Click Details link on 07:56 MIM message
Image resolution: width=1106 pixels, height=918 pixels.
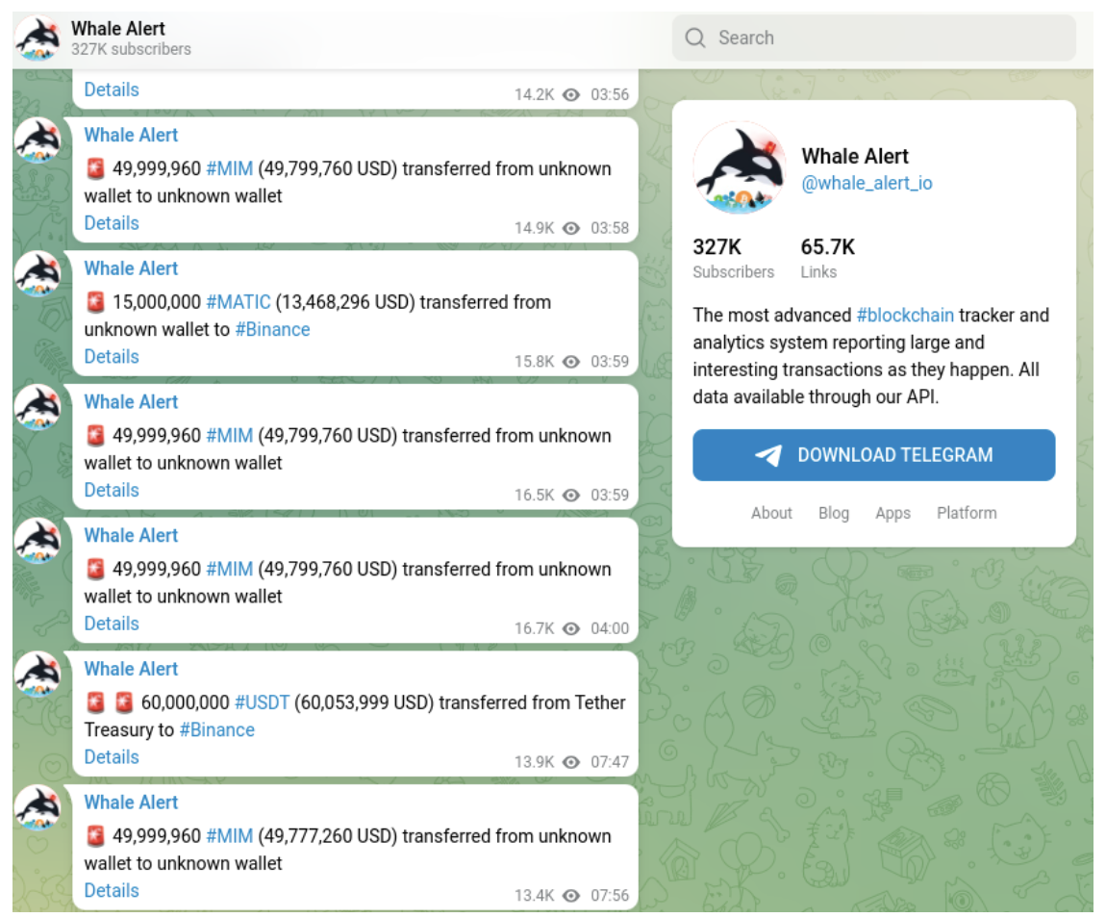(112, 890)
